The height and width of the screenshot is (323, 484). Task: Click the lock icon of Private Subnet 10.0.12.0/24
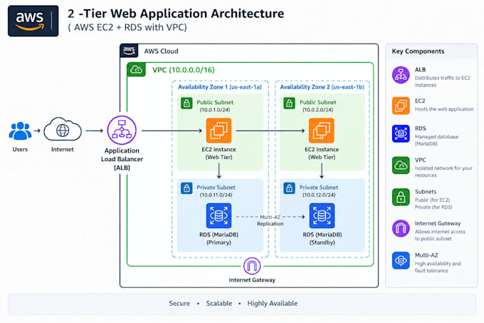[289, 188]
